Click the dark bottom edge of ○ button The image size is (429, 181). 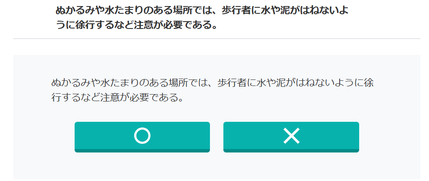142,151
